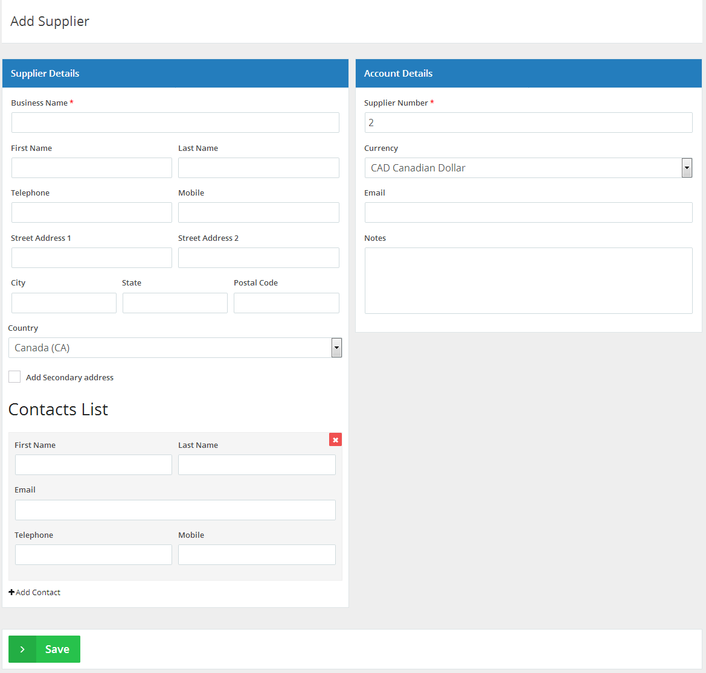Open the Country dropdown
The width and height of the screenshot is (706, 673).
coord(175,348)
